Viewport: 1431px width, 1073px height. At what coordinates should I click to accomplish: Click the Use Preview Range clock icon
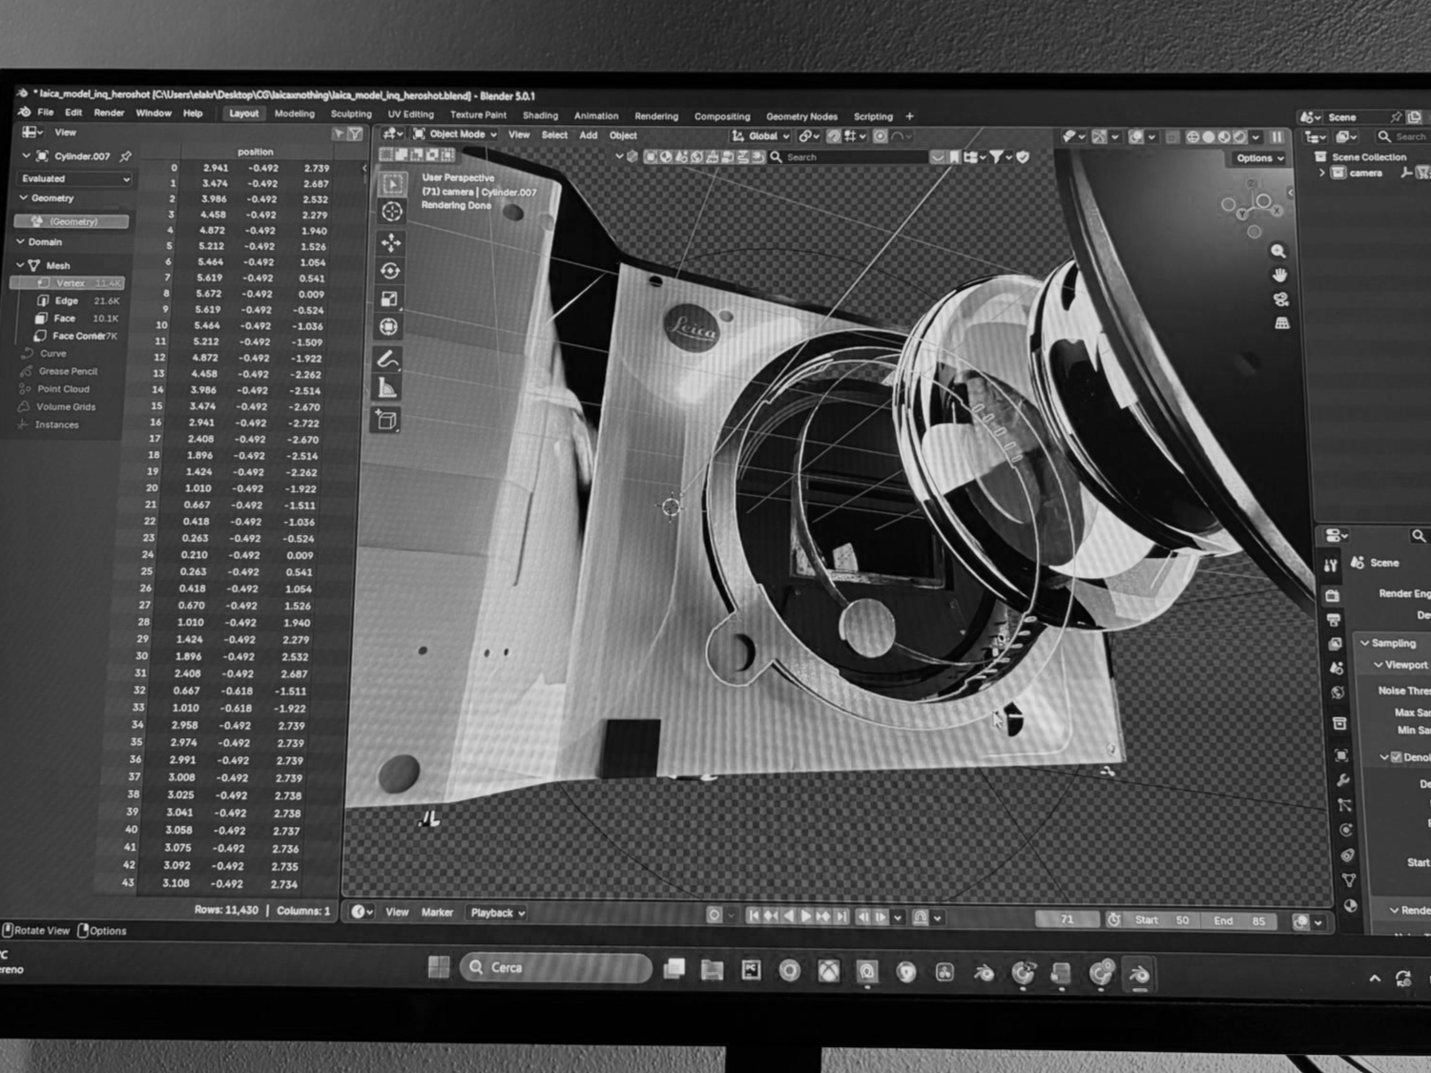tap(1113, 919)
